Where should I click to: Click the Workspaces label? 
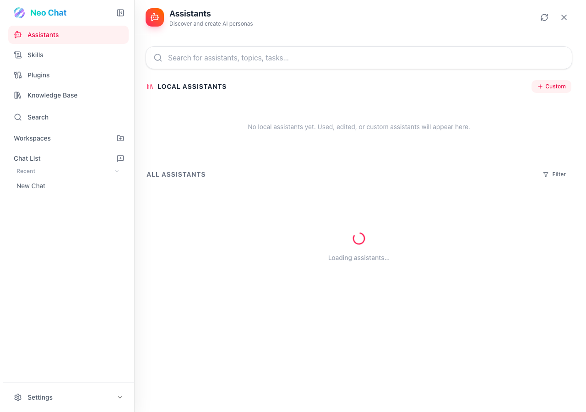pyautogui.click(x=32, y=138)
